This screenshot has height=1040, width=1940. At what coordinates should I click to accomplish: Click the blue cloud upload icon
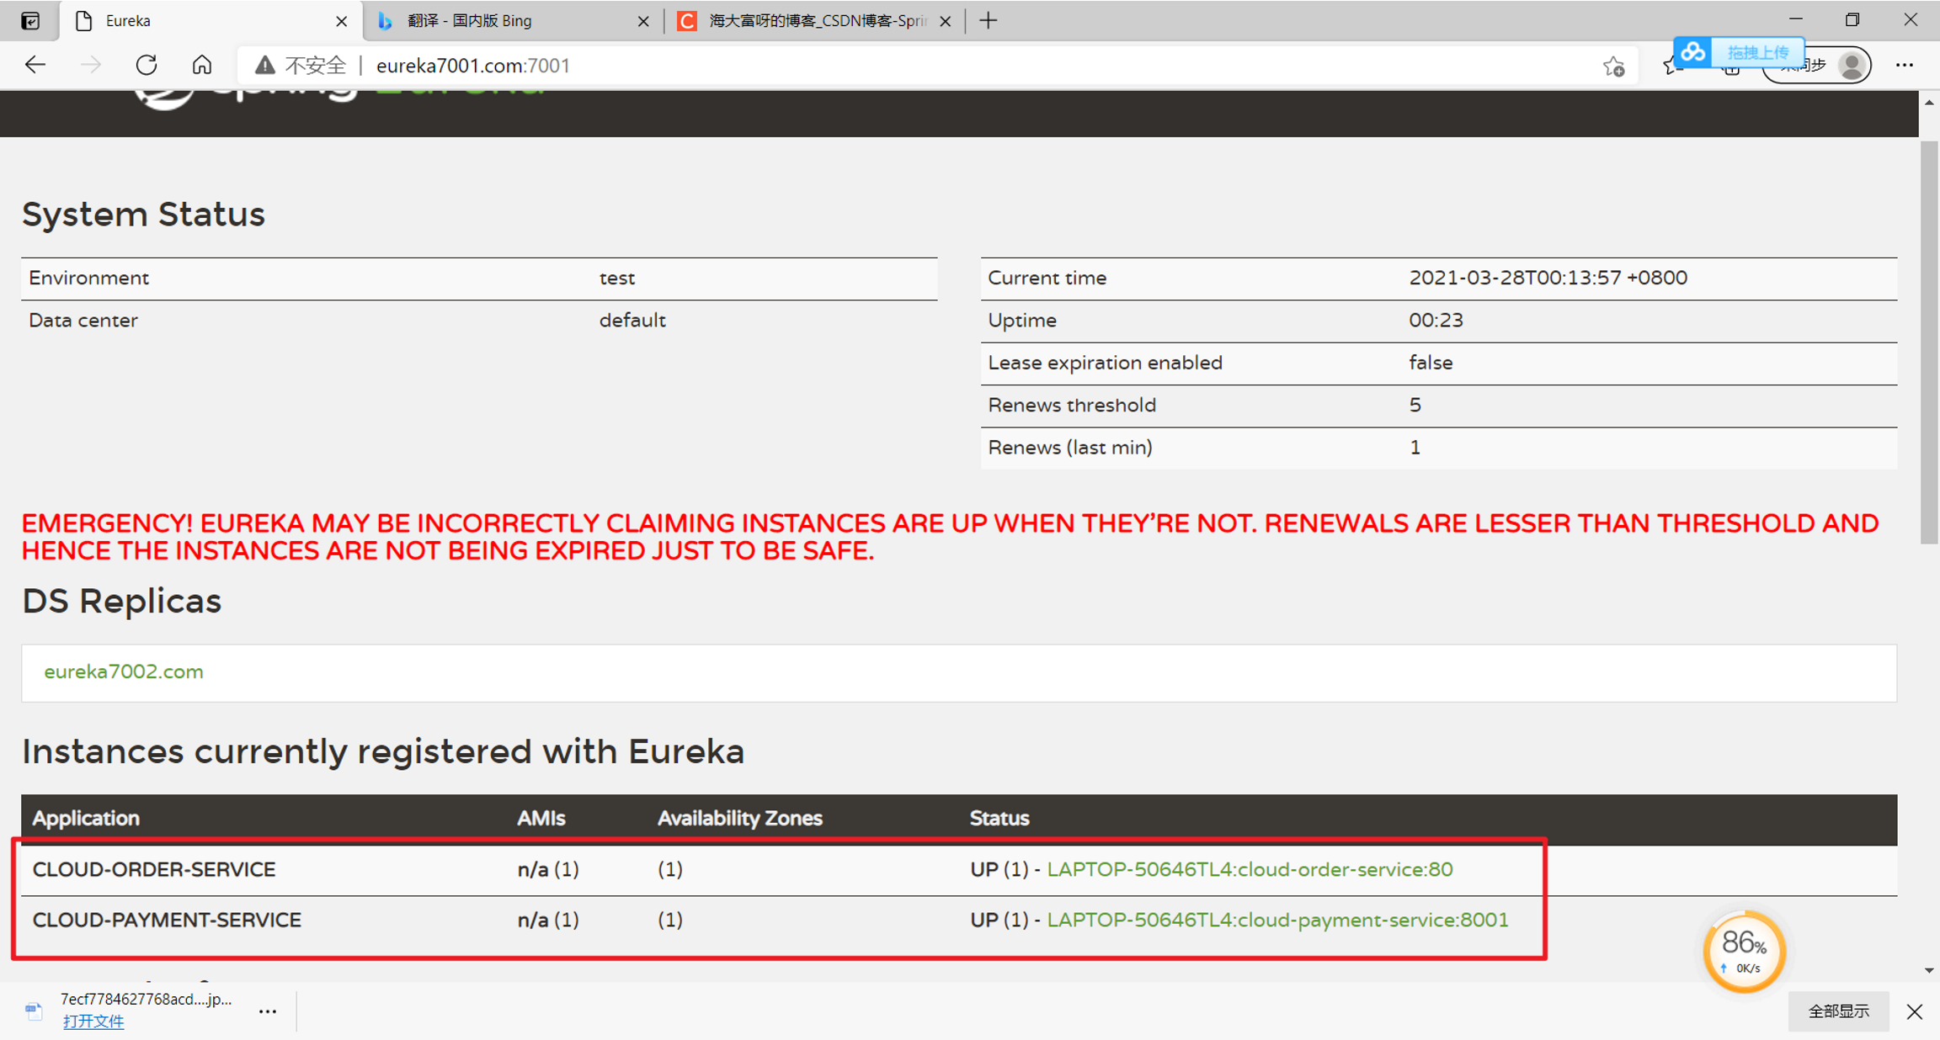click(x=1693, y=52)
